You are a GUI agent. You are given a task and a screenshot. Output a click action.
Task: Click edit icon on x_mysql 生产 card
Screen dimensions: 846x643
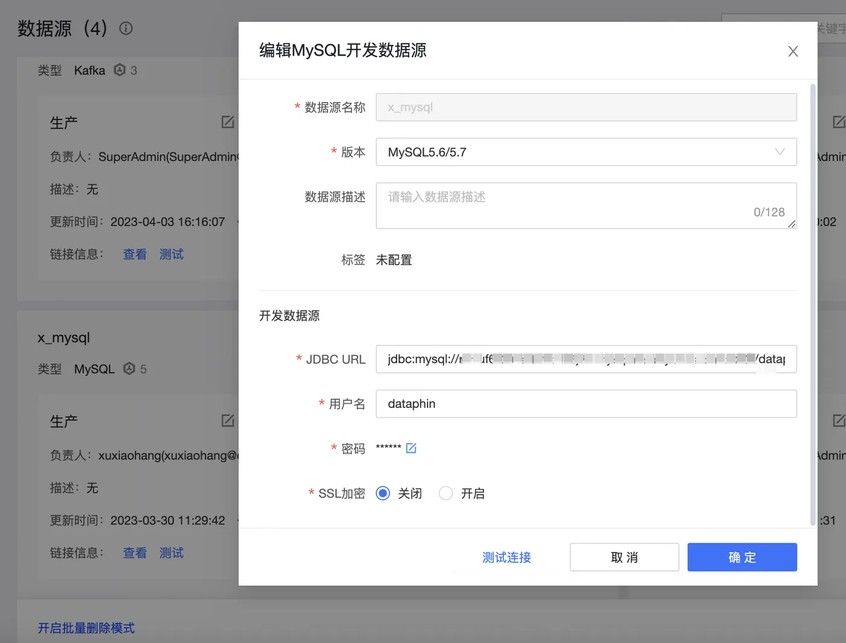coord(228,421)
